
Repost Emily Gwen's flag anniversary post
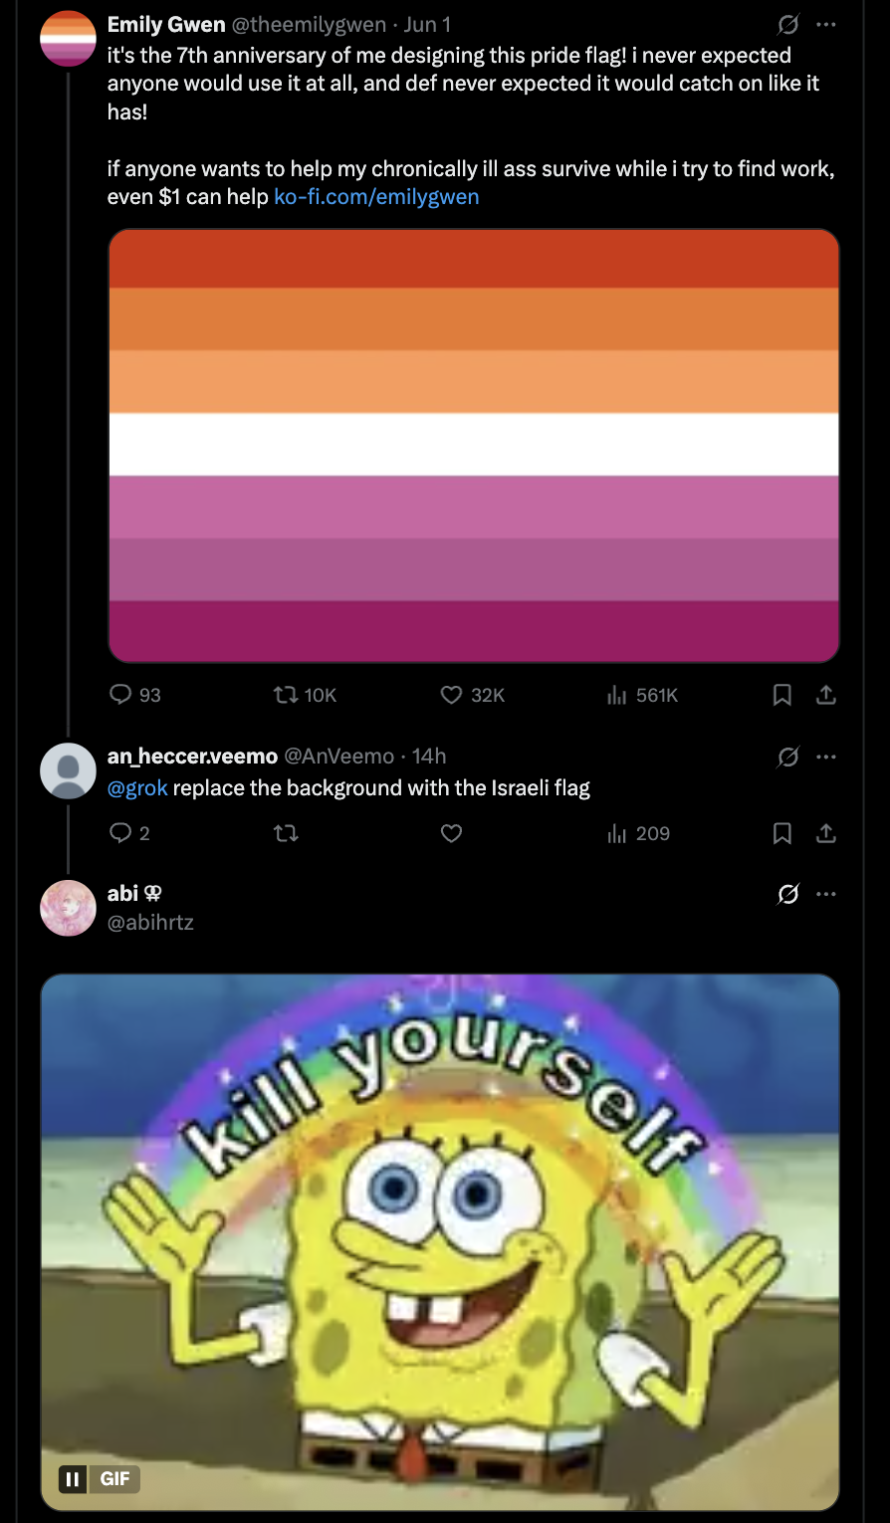[287, 695]
